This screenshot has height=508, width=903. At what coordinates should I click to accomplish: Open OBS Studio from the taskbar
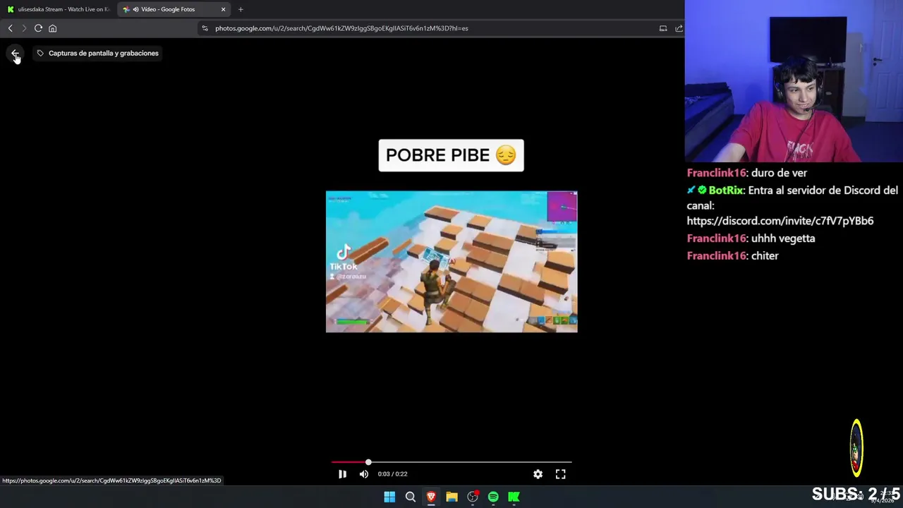click(x=473, y=497)
